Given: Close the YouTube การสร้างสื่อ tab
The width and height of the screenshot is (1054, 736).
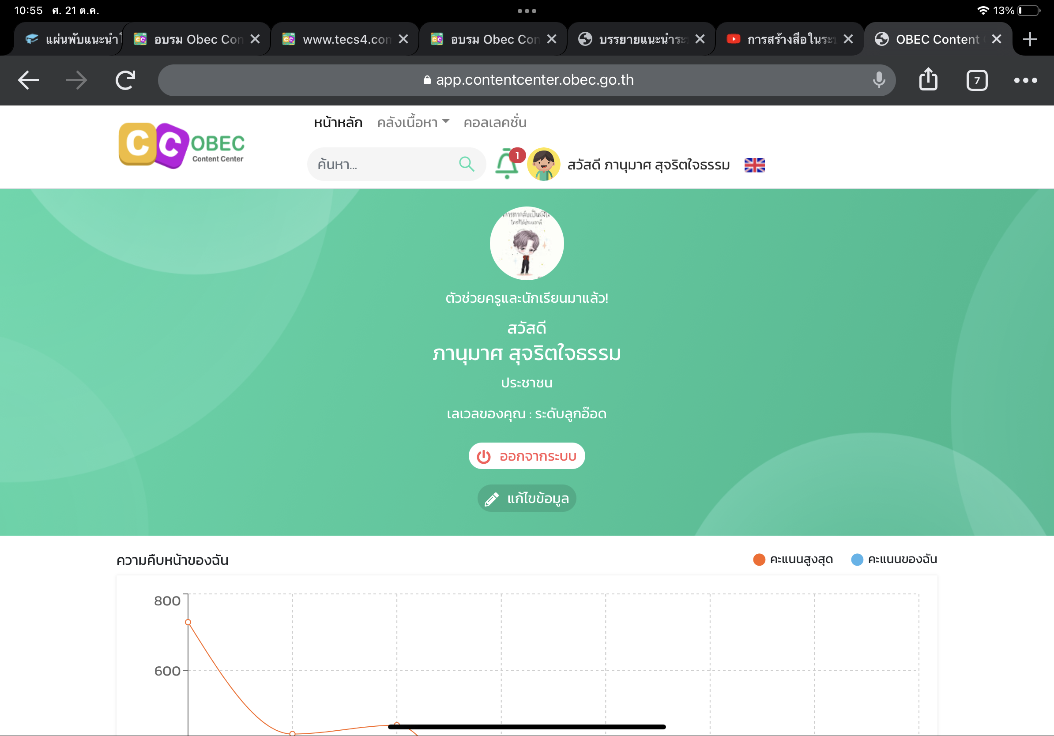Looking at the screenshot, I should 848,39.
